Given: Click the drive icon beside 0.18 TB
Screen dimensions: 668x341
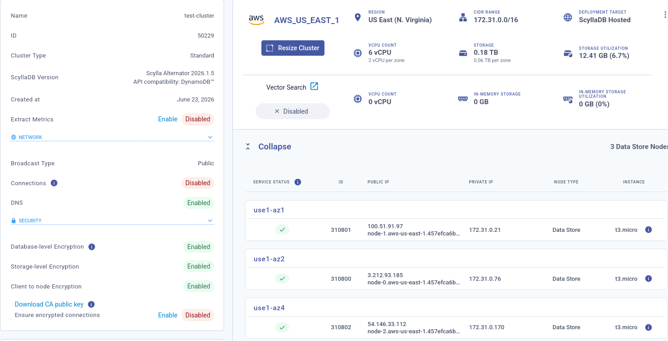Looking at the screenshot, I should point(463,53).
